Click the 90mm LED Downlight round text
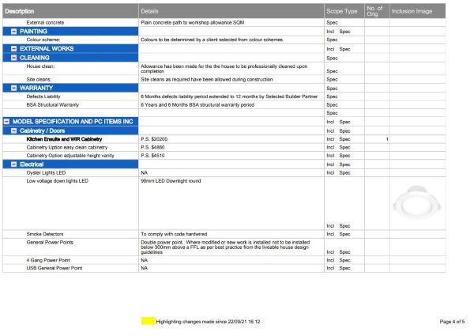Image resolution: width=474 pixels, height=336 pixels. coord(171,181)
